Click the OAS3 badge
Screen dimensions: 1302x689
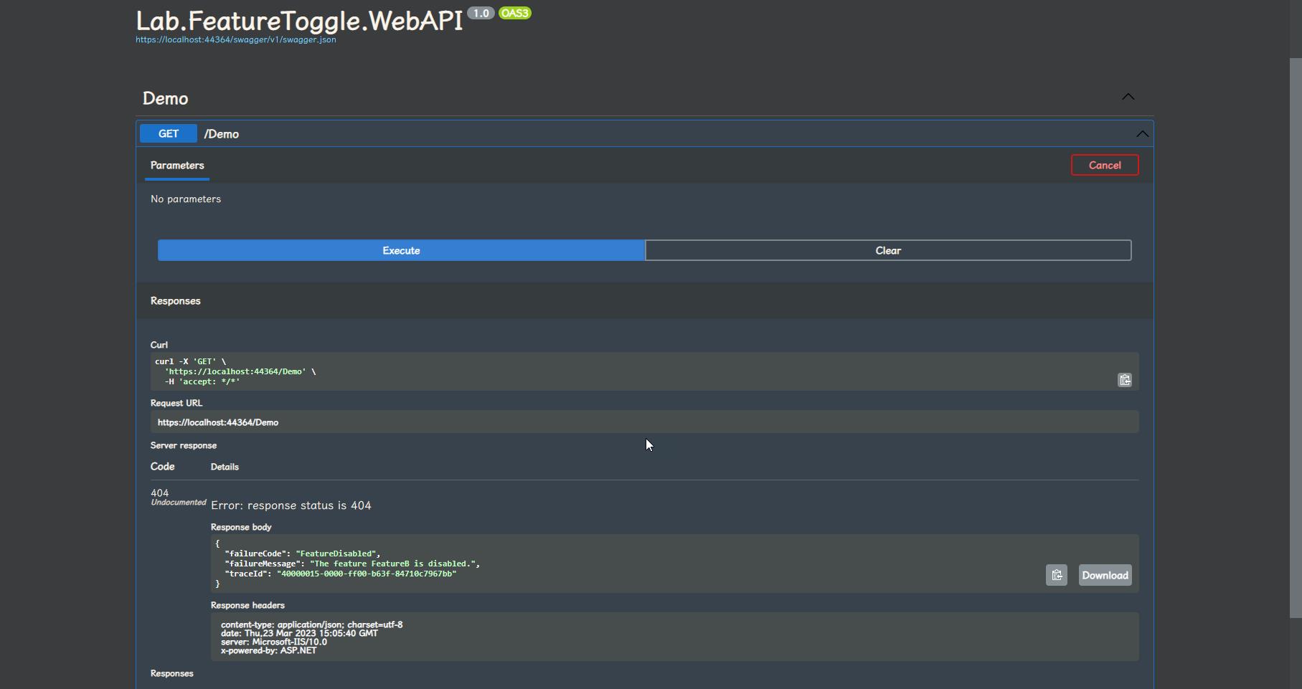514,12
